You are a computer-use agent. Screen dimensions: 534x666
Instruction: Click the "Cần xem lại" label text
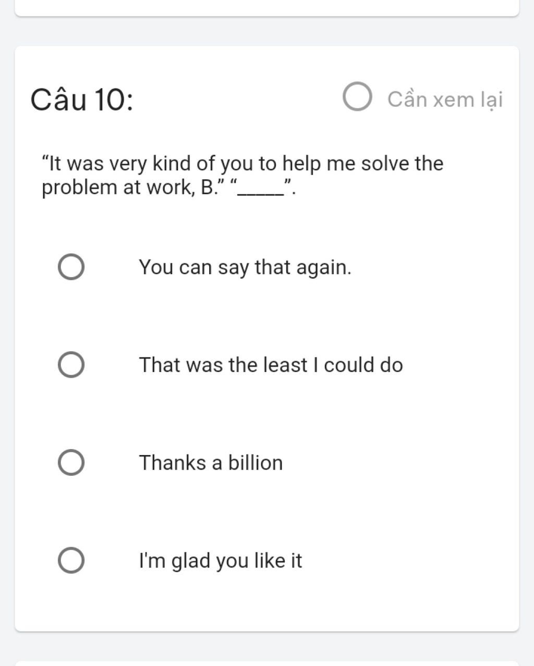point(445,99)
